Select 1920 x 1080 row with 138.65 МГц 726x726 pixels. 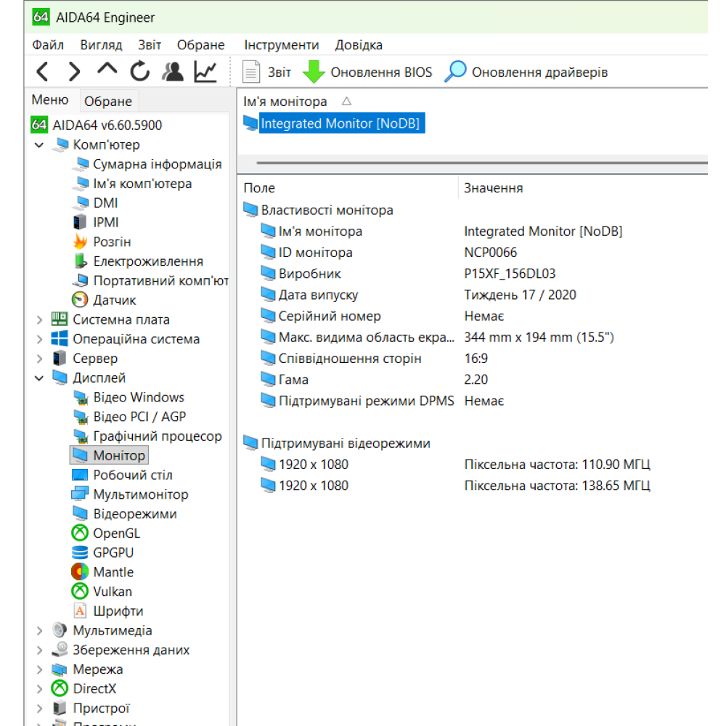(456, 486)
